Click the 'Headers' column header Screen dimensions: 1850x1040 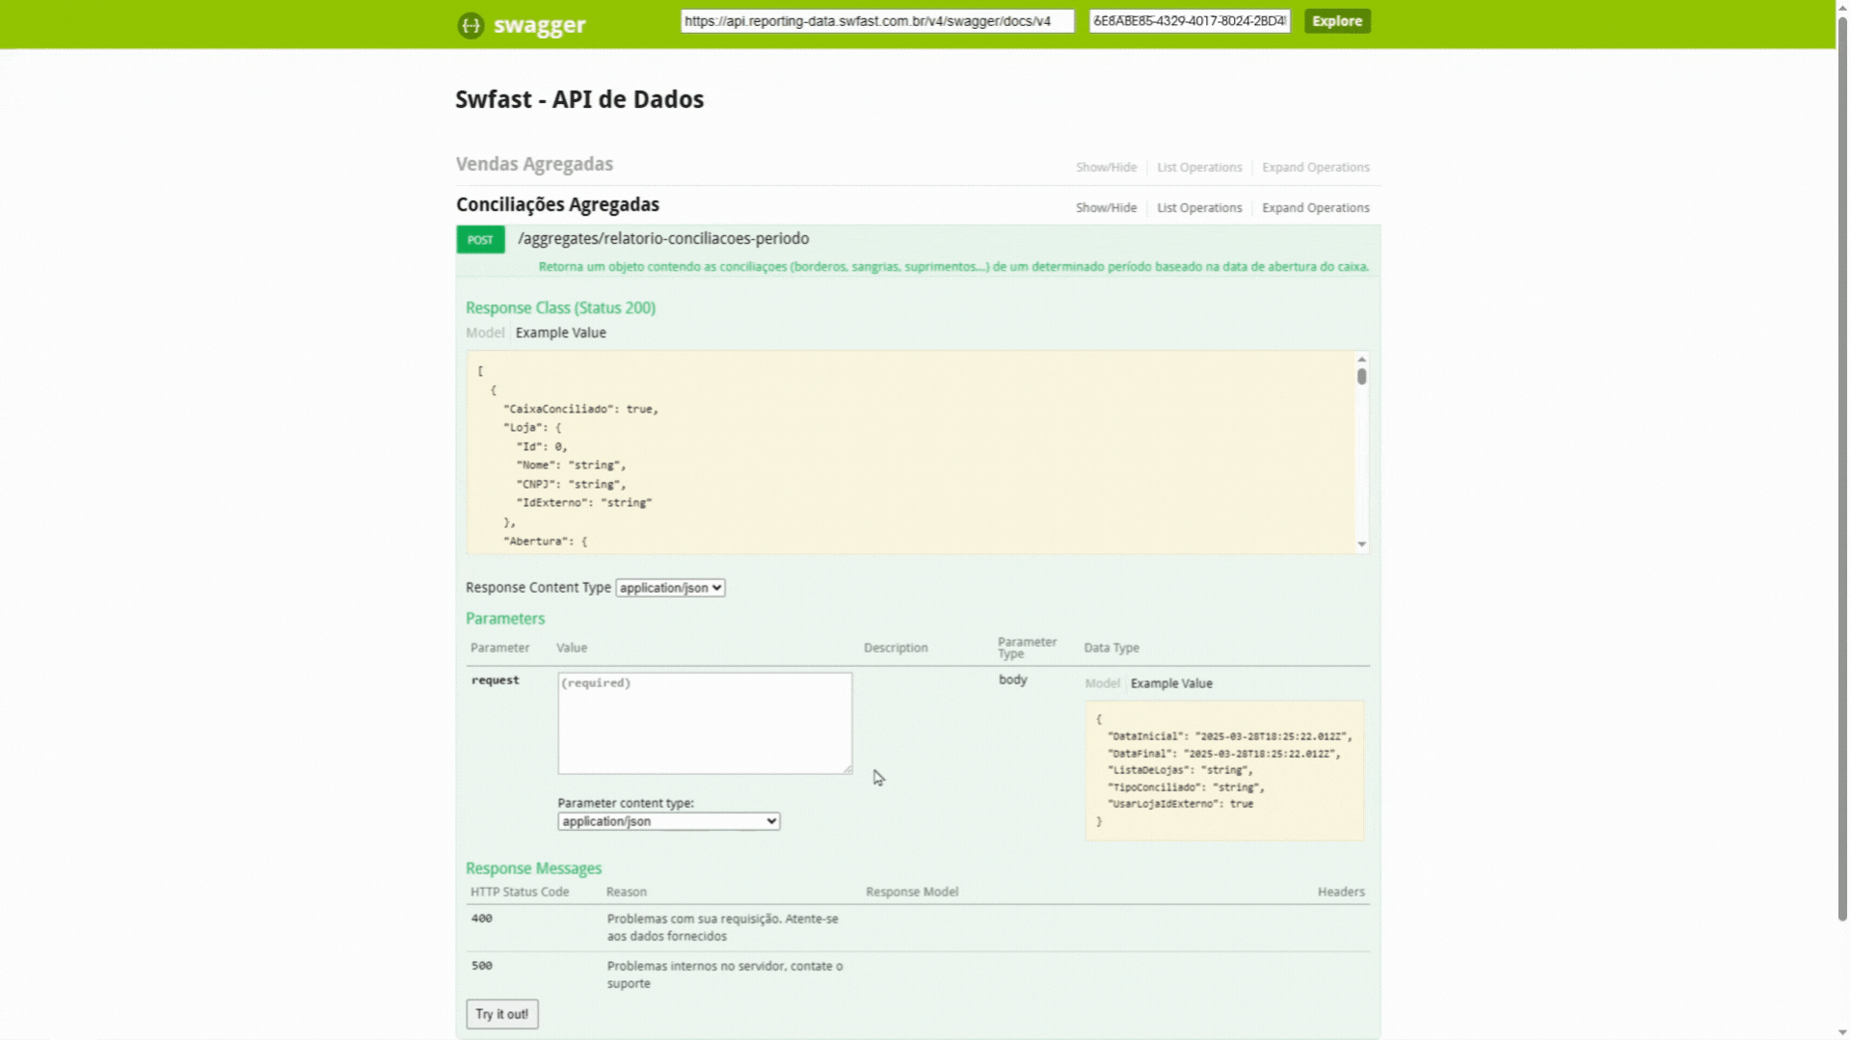pos(1341,893)
